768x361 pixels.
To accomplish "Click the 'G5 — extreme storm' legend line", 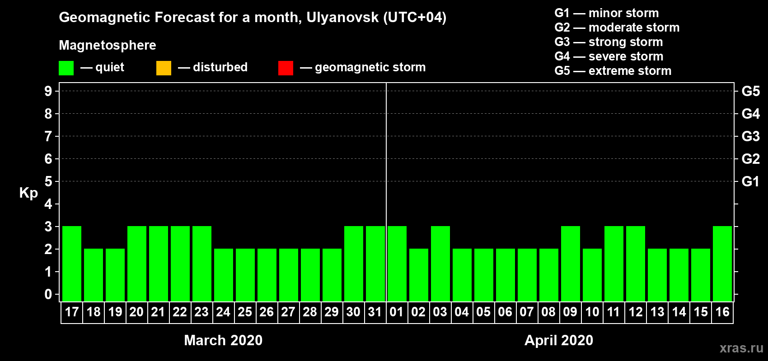I will tap(613, 71).
